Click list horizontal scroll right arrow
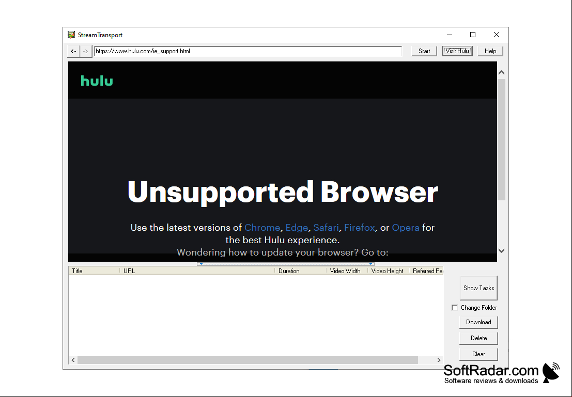 click(x=439, y=360)
